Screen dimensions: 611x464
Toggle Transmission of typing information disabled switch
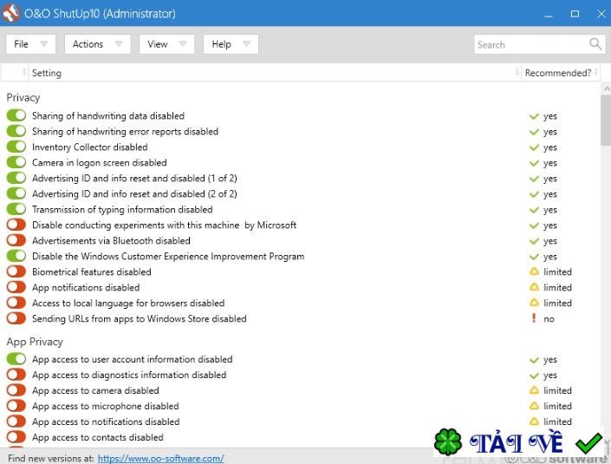tap(16, 209)
